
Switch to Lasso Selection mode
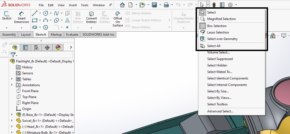(218, 32)
